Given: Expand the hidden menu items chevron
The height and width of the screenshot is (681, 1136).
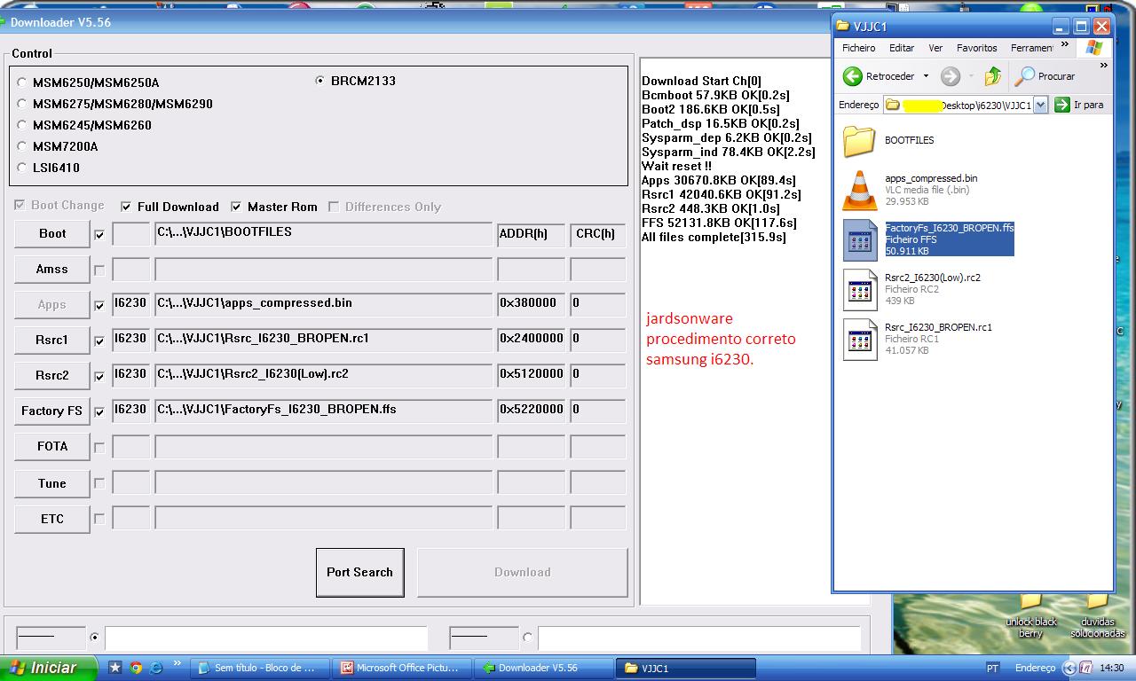Looking at the screenshot, I should pos(1065,44).
